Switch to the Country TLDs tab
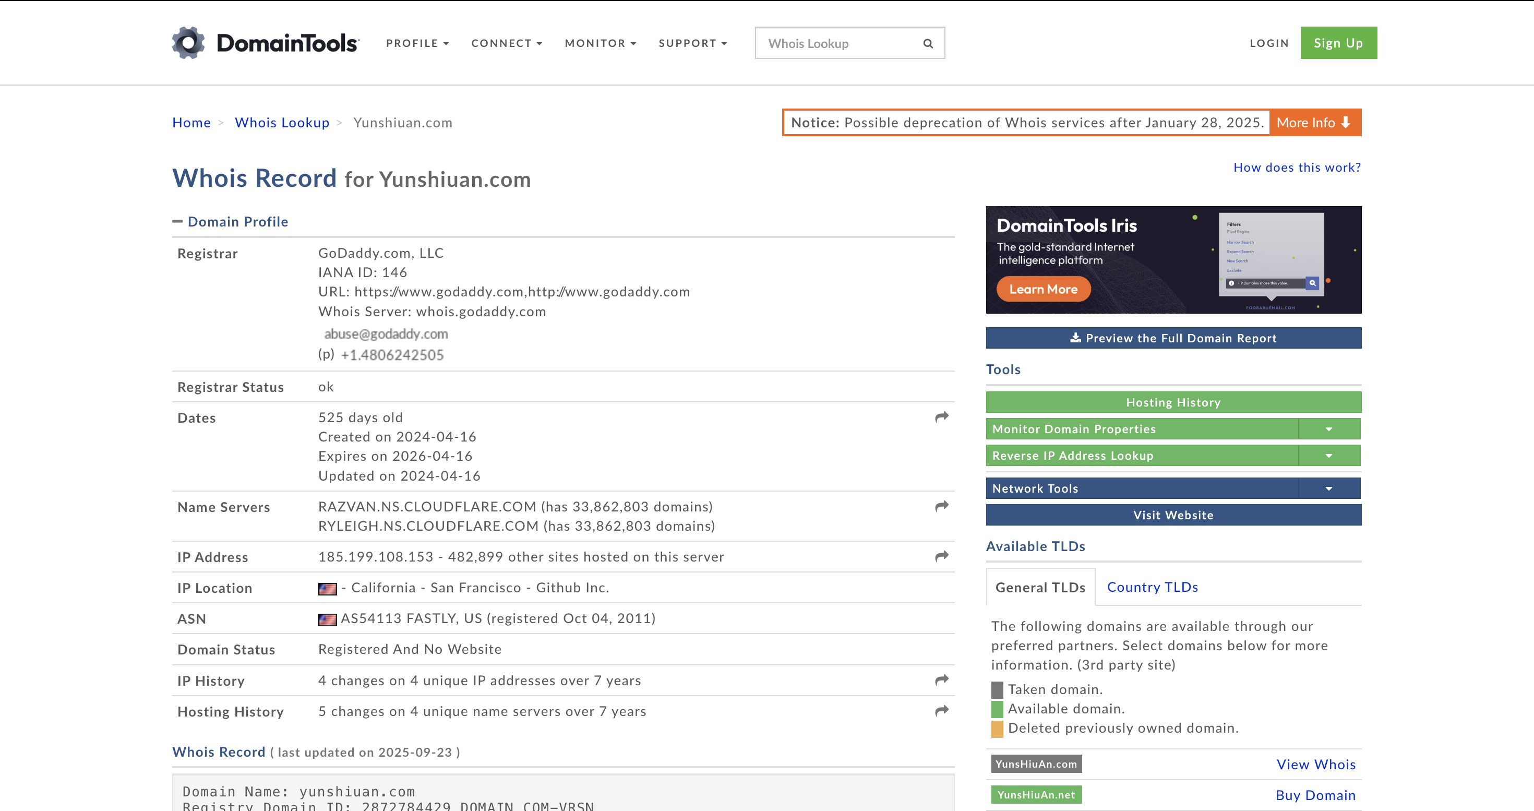1534x811 pixels. pos(1152,587)
